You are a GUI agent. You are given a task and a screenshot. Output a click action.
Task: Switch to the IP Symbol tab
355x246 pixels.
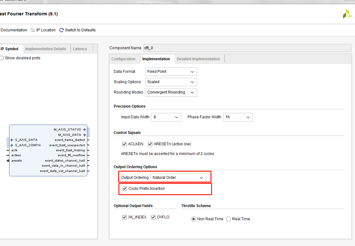coord(9,49)
